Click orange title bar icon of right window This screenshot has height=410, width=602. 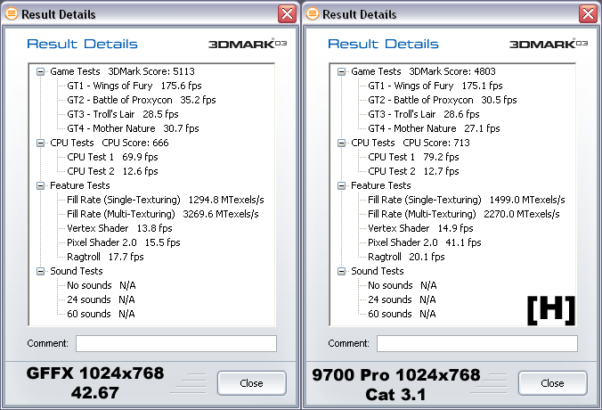[x=313, y=14]
